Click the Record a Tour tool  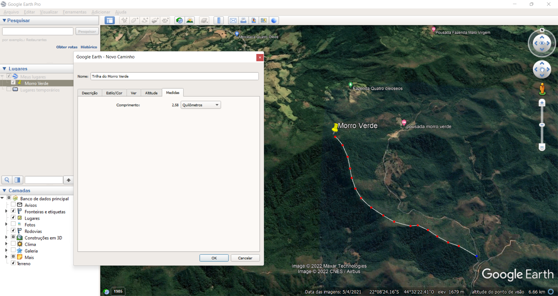tap(165, 20)
